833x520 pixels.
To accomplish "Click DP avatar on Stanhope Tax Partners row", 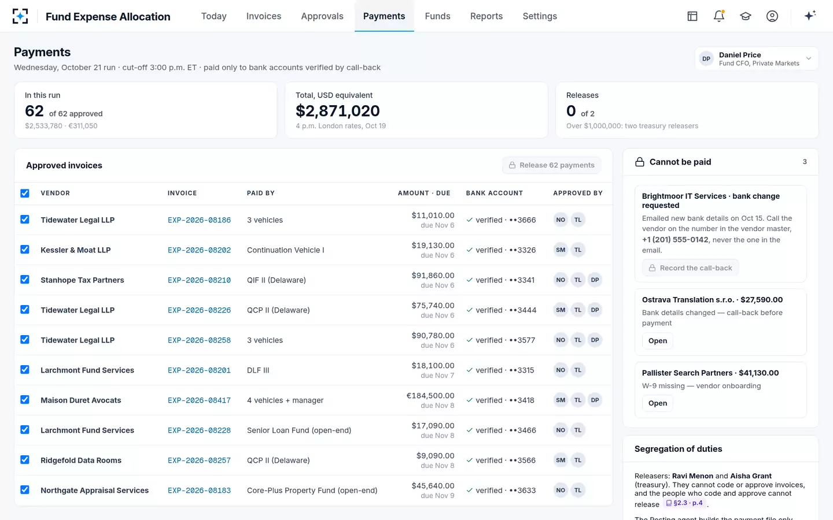I will tap(595, 280).
